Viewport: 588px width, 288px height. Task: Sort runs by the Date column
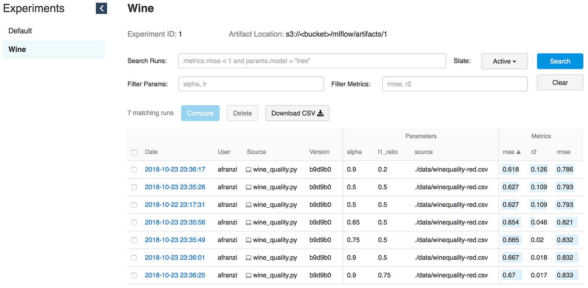tap(151, 152)
